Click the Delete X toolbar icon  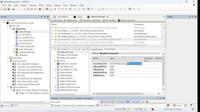point(35,9)
